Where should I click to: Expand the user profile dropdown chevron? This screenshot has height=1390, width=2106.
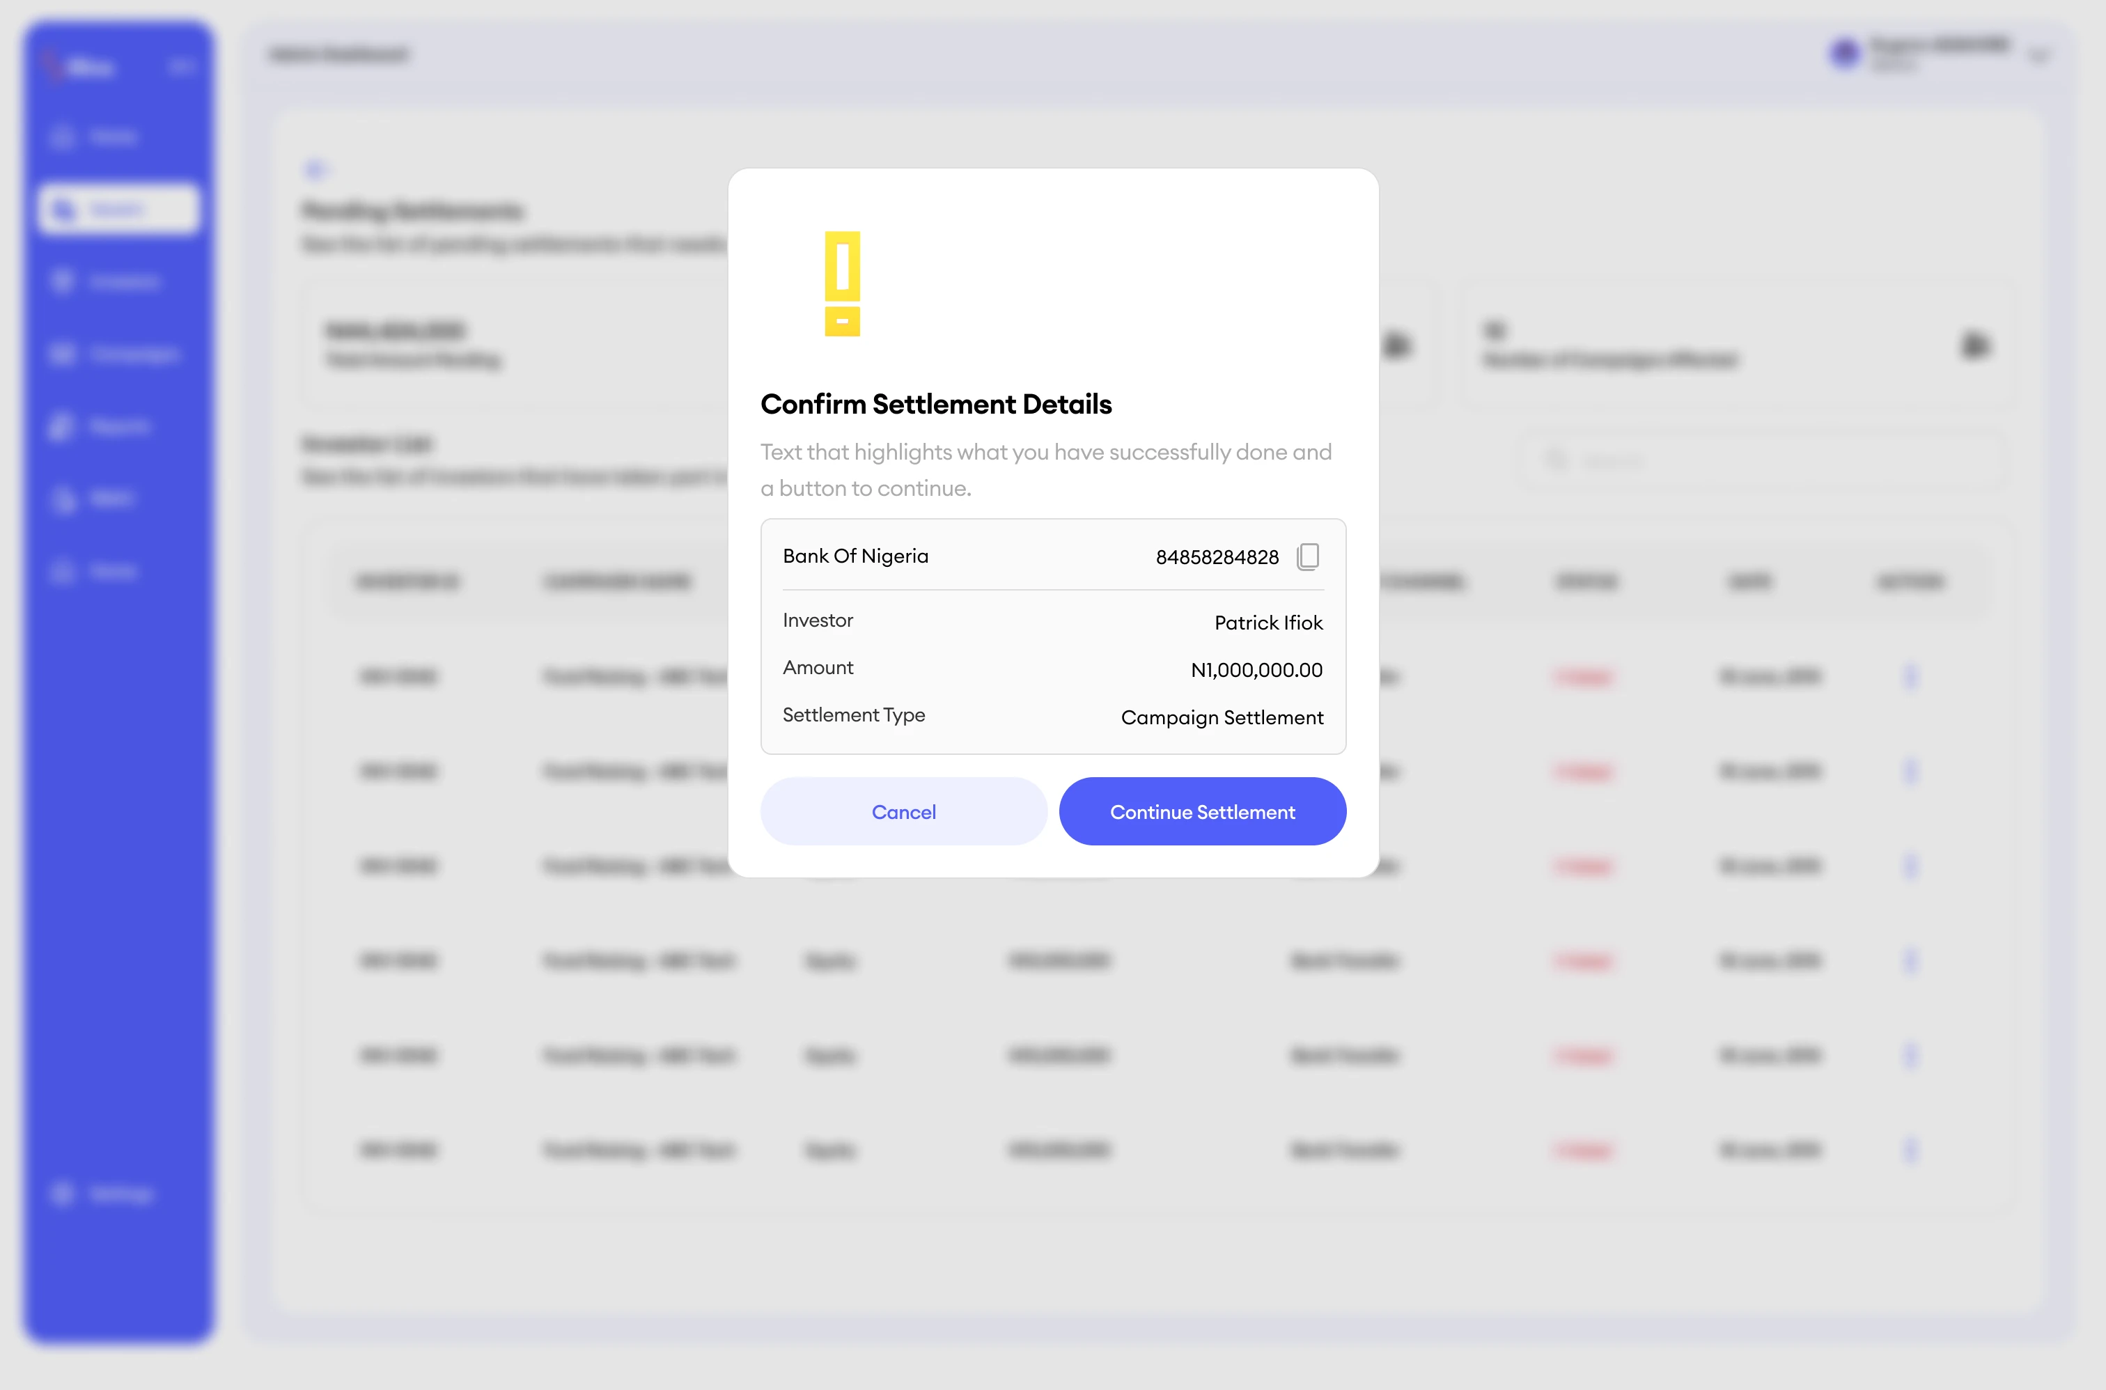[x=2038, y=56]
